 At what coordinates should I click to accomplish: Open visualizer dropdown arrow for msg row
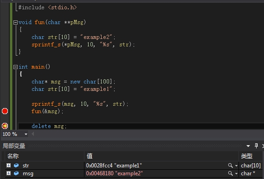click(236, 173)
